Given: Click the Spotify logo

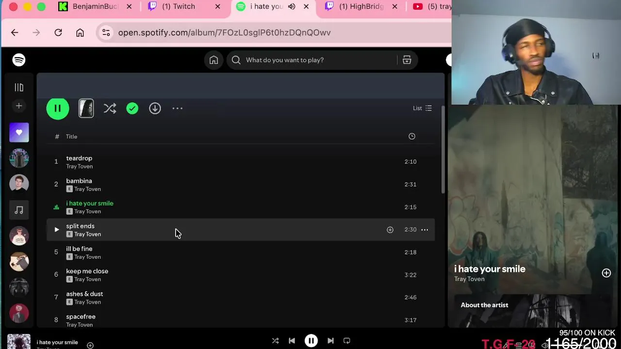Looking at the screenshot, I should pyautogui.click(x=19, y=60).
